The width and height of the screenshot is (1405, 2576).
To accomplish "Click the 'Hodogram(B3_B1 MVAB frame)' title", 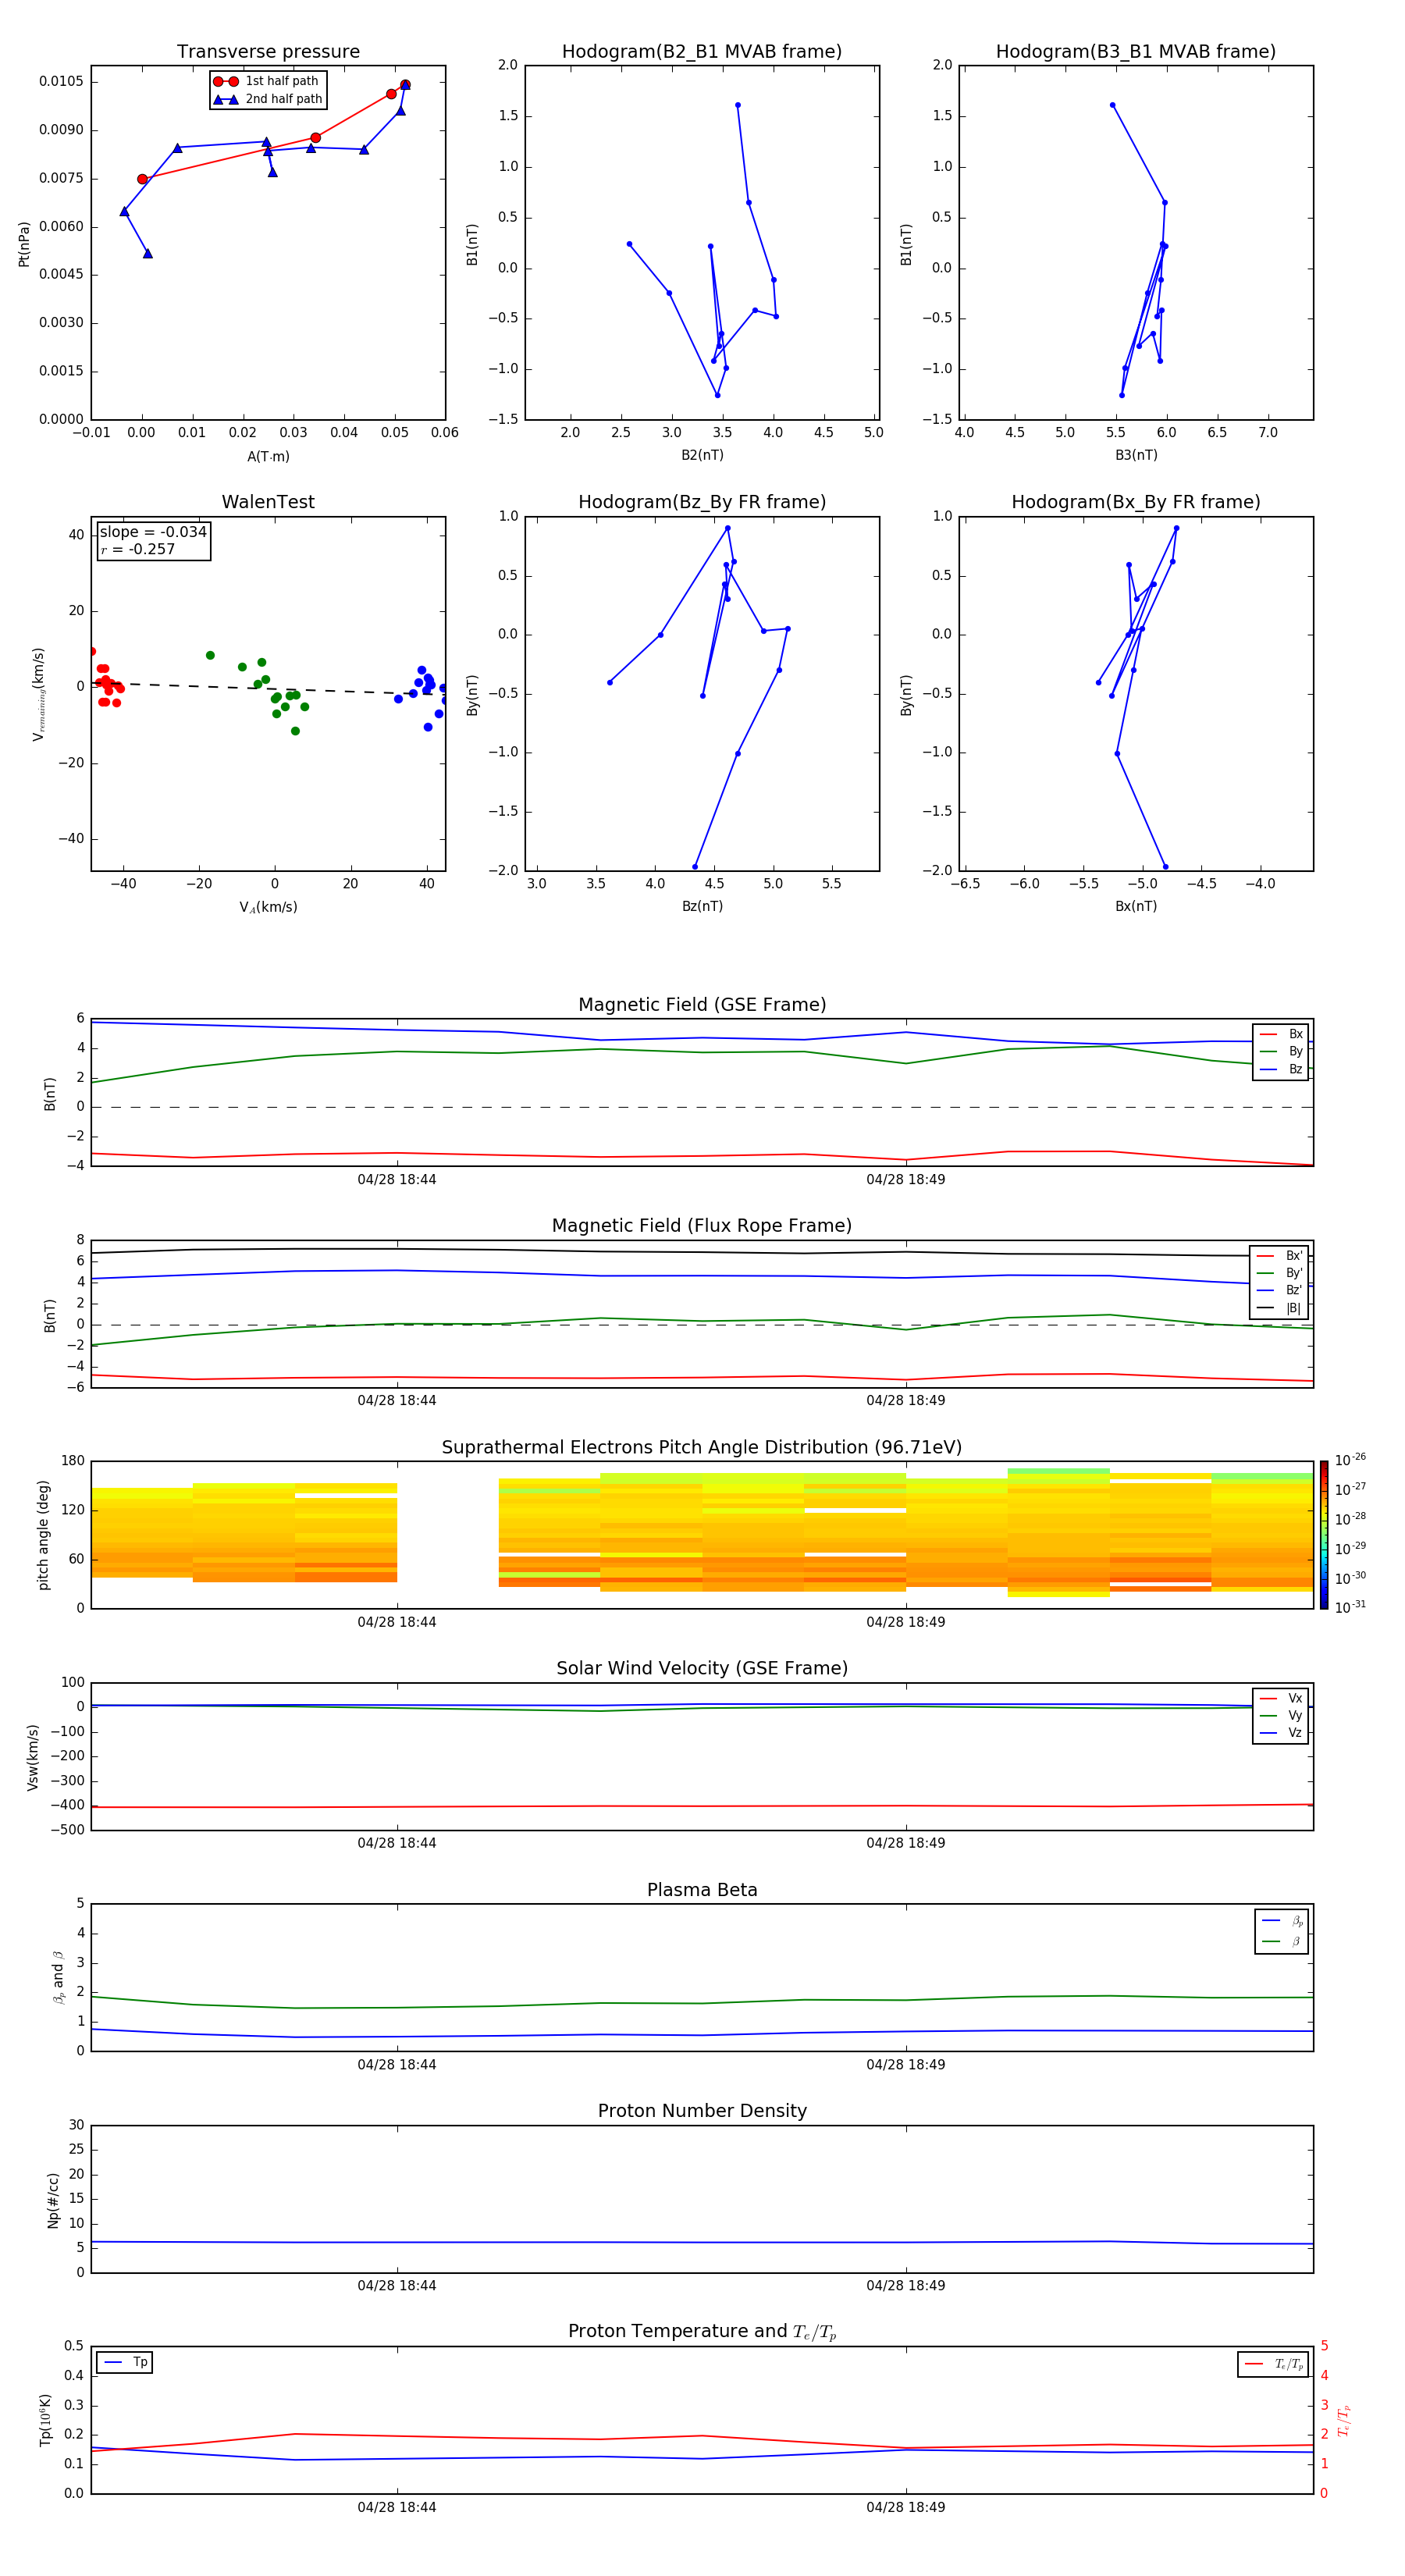I will click(x=1136, y=52).
